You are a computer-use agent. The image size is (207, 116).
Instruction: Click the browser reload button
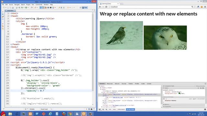point(106,7)
